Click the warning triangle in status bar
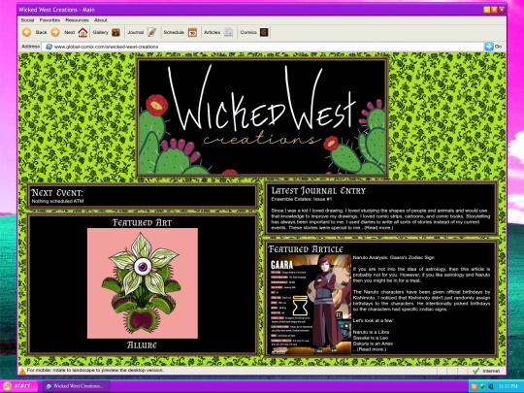 22,371
